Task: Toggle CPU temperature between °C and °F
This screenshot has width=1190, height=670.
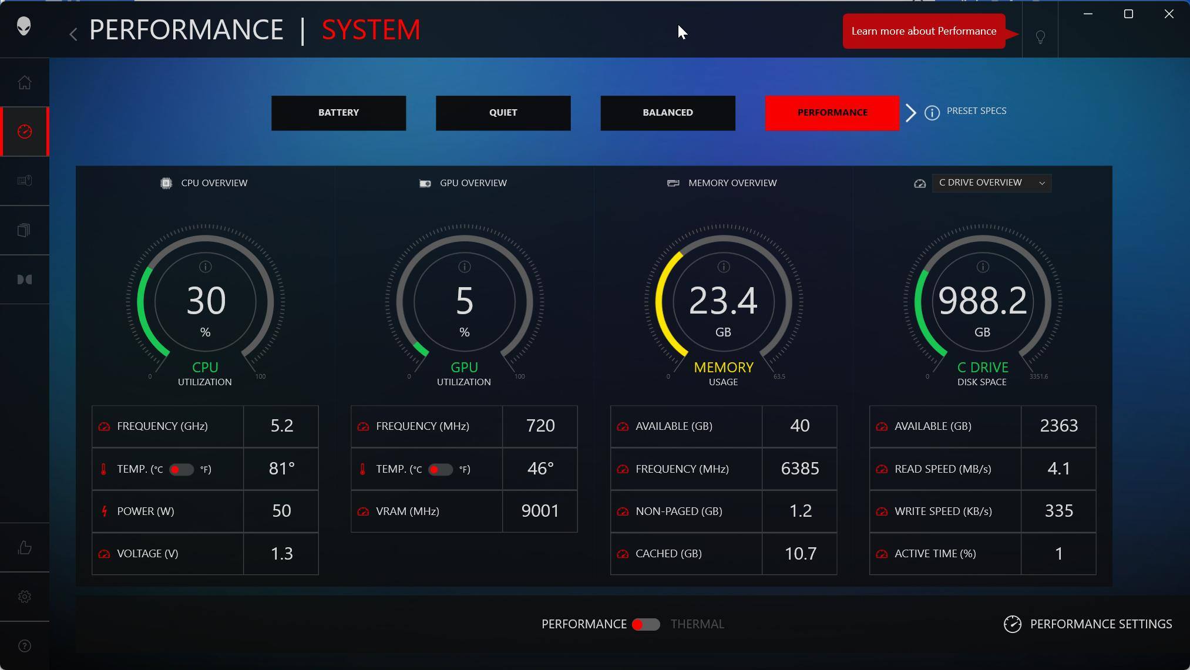Action: point(181,469)
